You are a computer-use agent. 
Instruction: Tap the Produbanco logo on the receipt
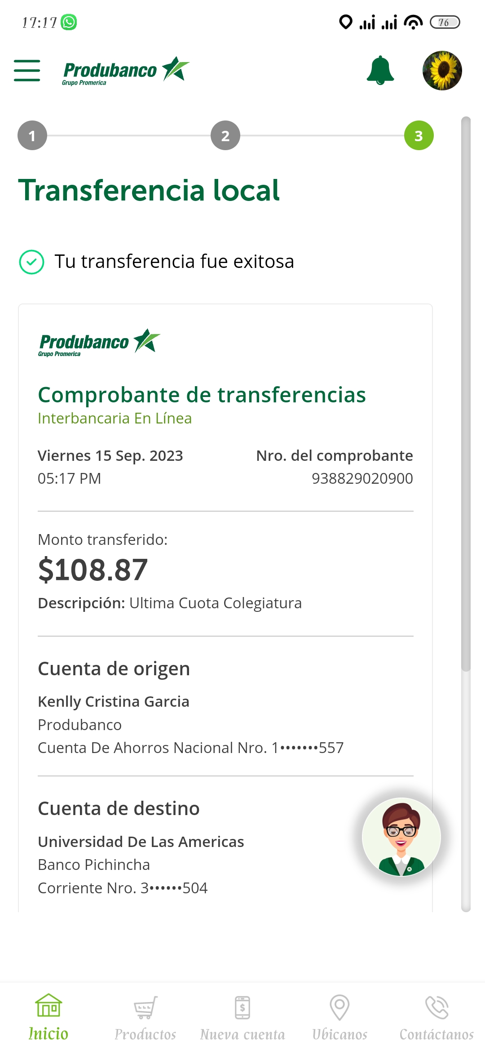tap(99, 343)
